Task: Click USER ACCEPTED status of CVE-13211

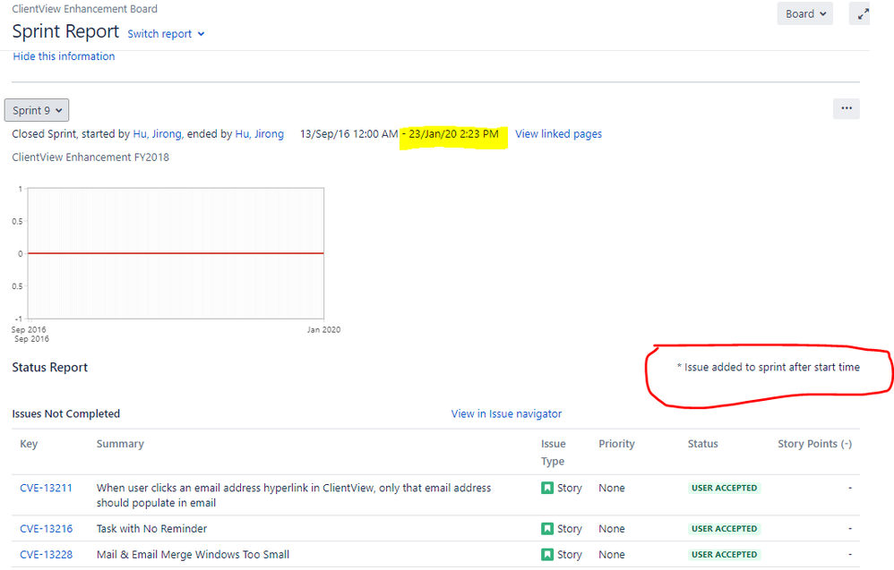Action: [x=724, y=488]
